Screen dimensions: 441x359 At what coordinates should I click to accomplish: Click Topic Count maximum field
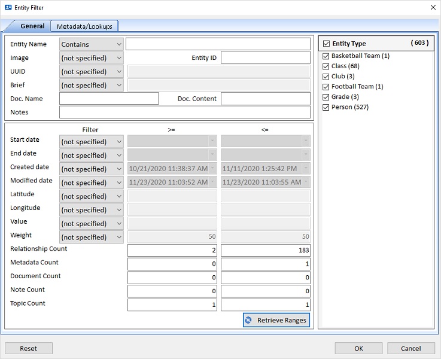point(266,305)
